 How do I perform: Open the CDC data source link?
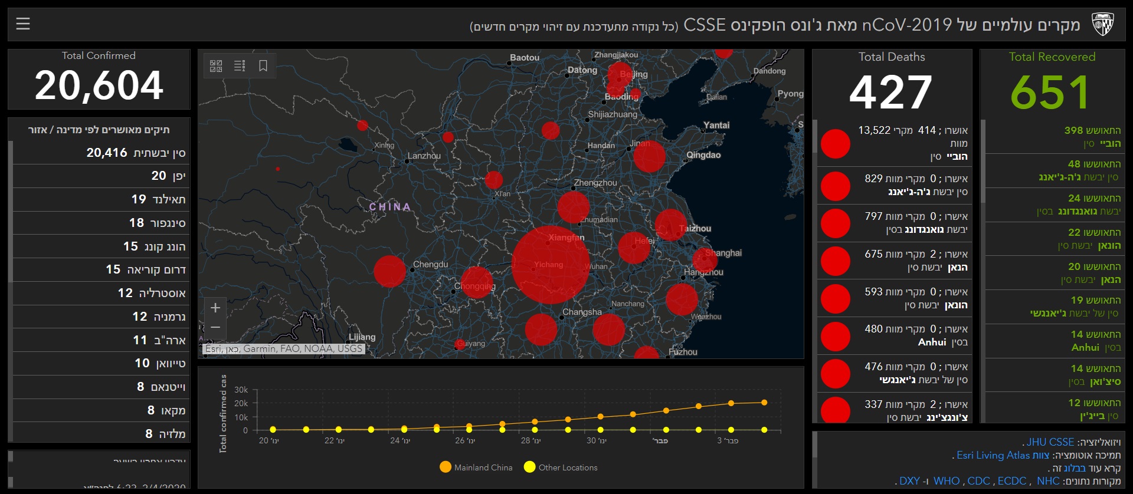pos(979,481)
